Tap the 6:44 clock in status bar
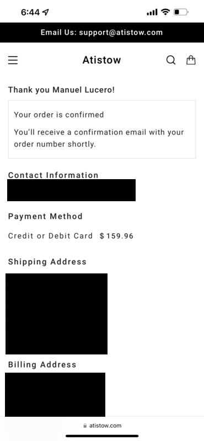This screenshot has height=441, width=204. pyautogui.click(x=30, y=12)
